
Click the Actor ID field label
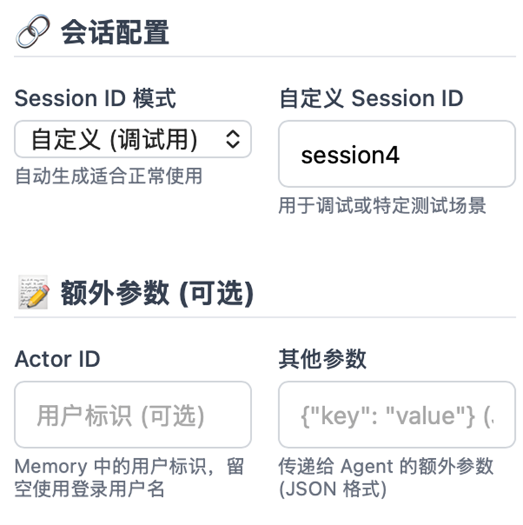tap(57, 359)
